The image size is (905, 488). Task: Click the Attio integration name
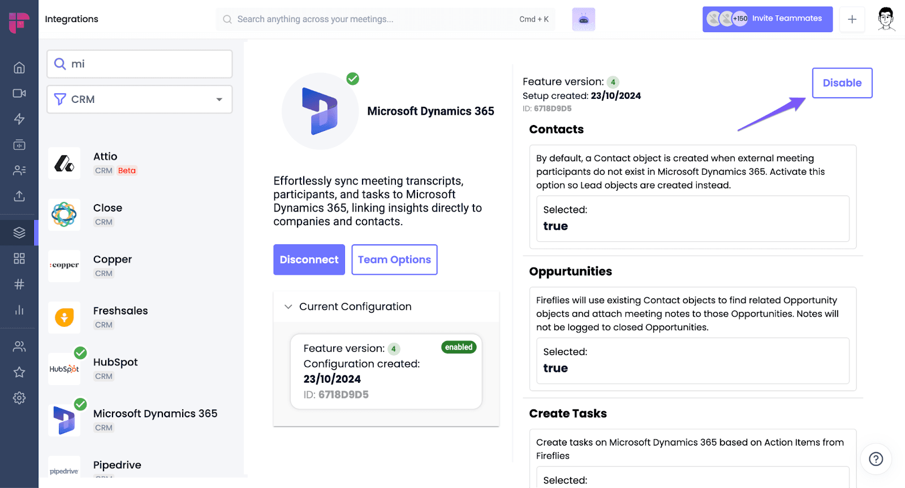105,157
